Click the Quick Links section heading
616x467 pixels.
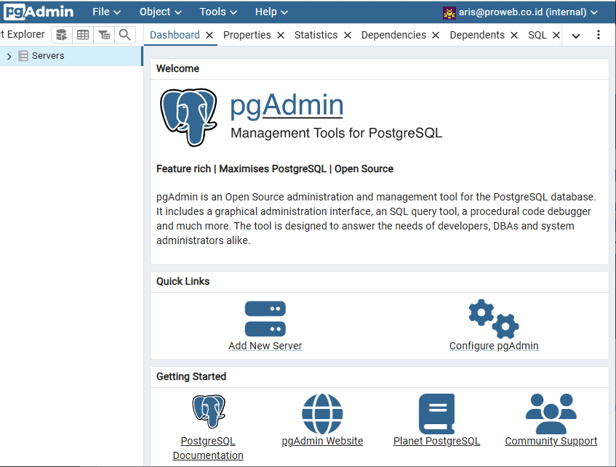183,281
